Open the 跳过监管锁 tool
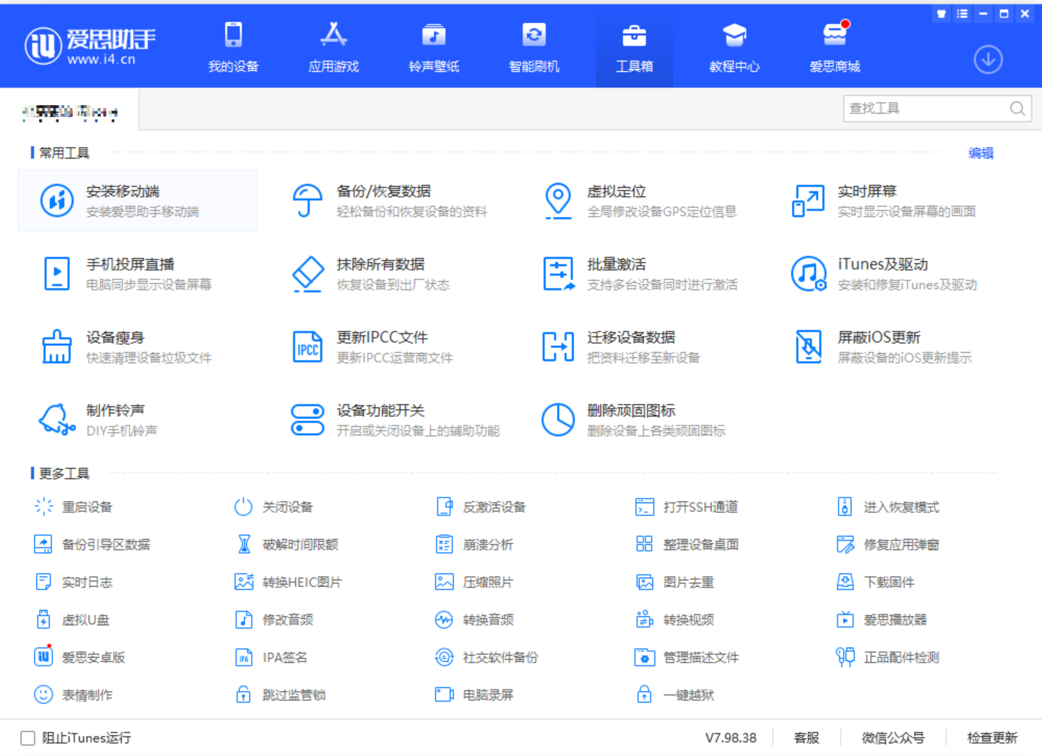1042x756 pixels. (x=281, y=694)
